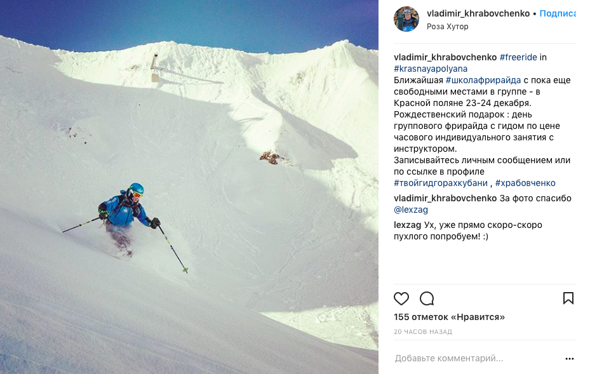This screenshot has height=374, width=590.
Task: Open #школафрирайда hashtag
Action: (x=483, y=80)
